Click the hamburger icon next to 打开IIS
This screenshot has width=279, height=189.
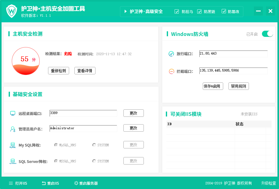tap(11, 183)
